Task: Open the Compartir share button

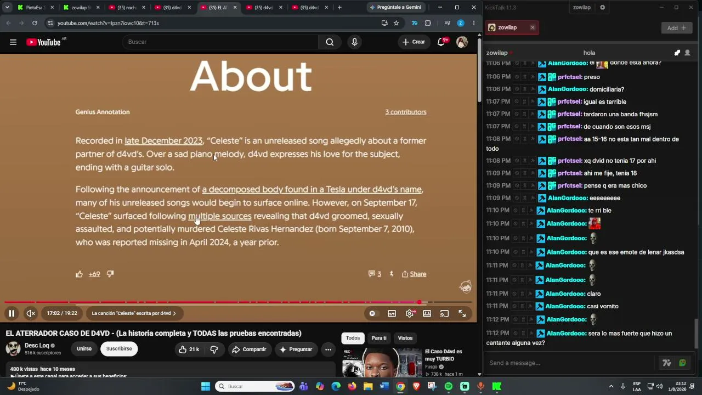Action: 249,349
